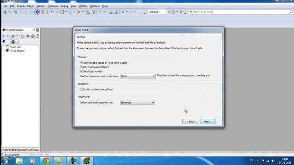Image resolution: width=294 pixels, height=165 pixels.
Task: Uncheck the Show login window checkbox
Action: (81, 71)
